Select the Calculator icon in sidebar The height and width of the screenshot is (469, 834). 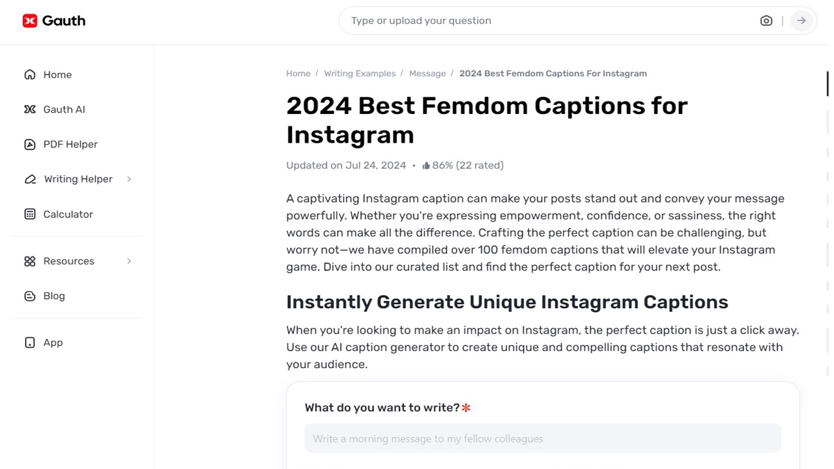pos(30,214)
